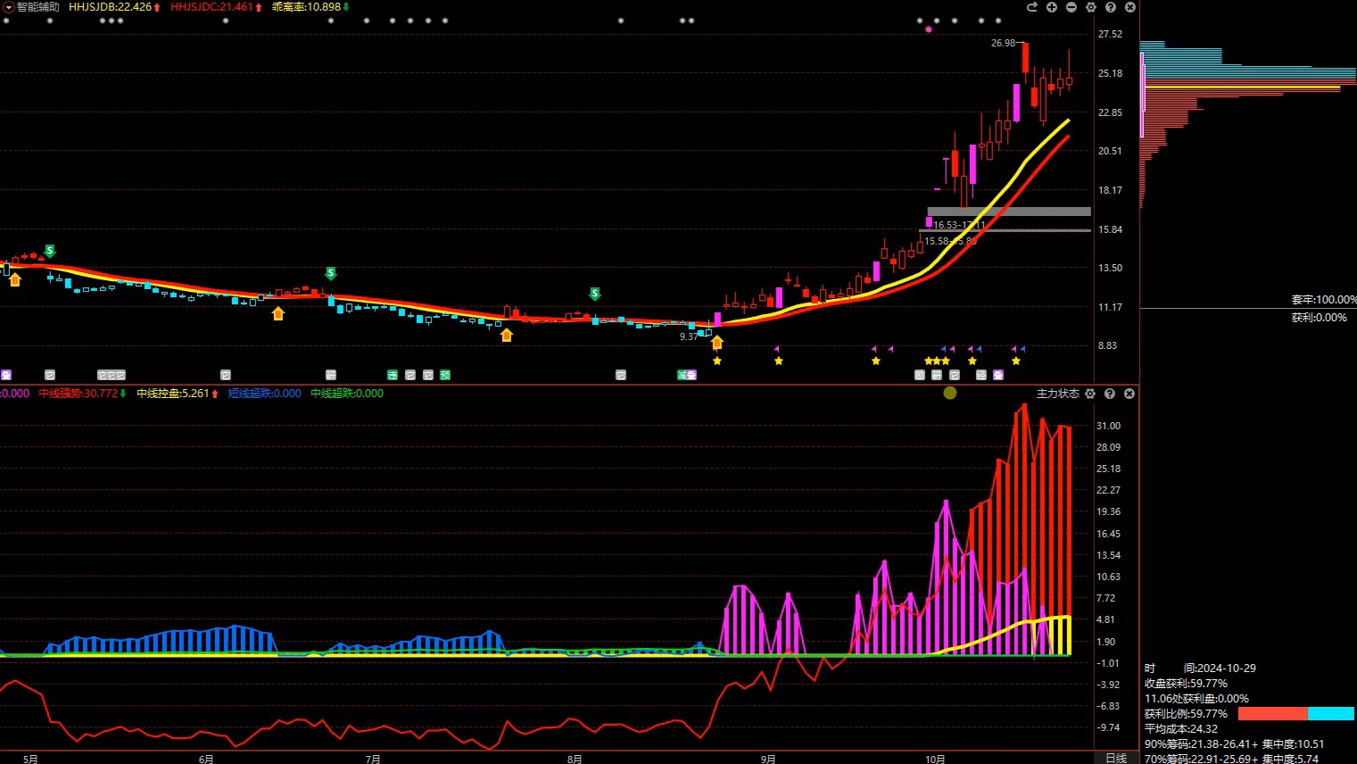Click the 中线超跌:0.000 indicator label
This screenshot has height=764, width=1357.
click(347, 394)
